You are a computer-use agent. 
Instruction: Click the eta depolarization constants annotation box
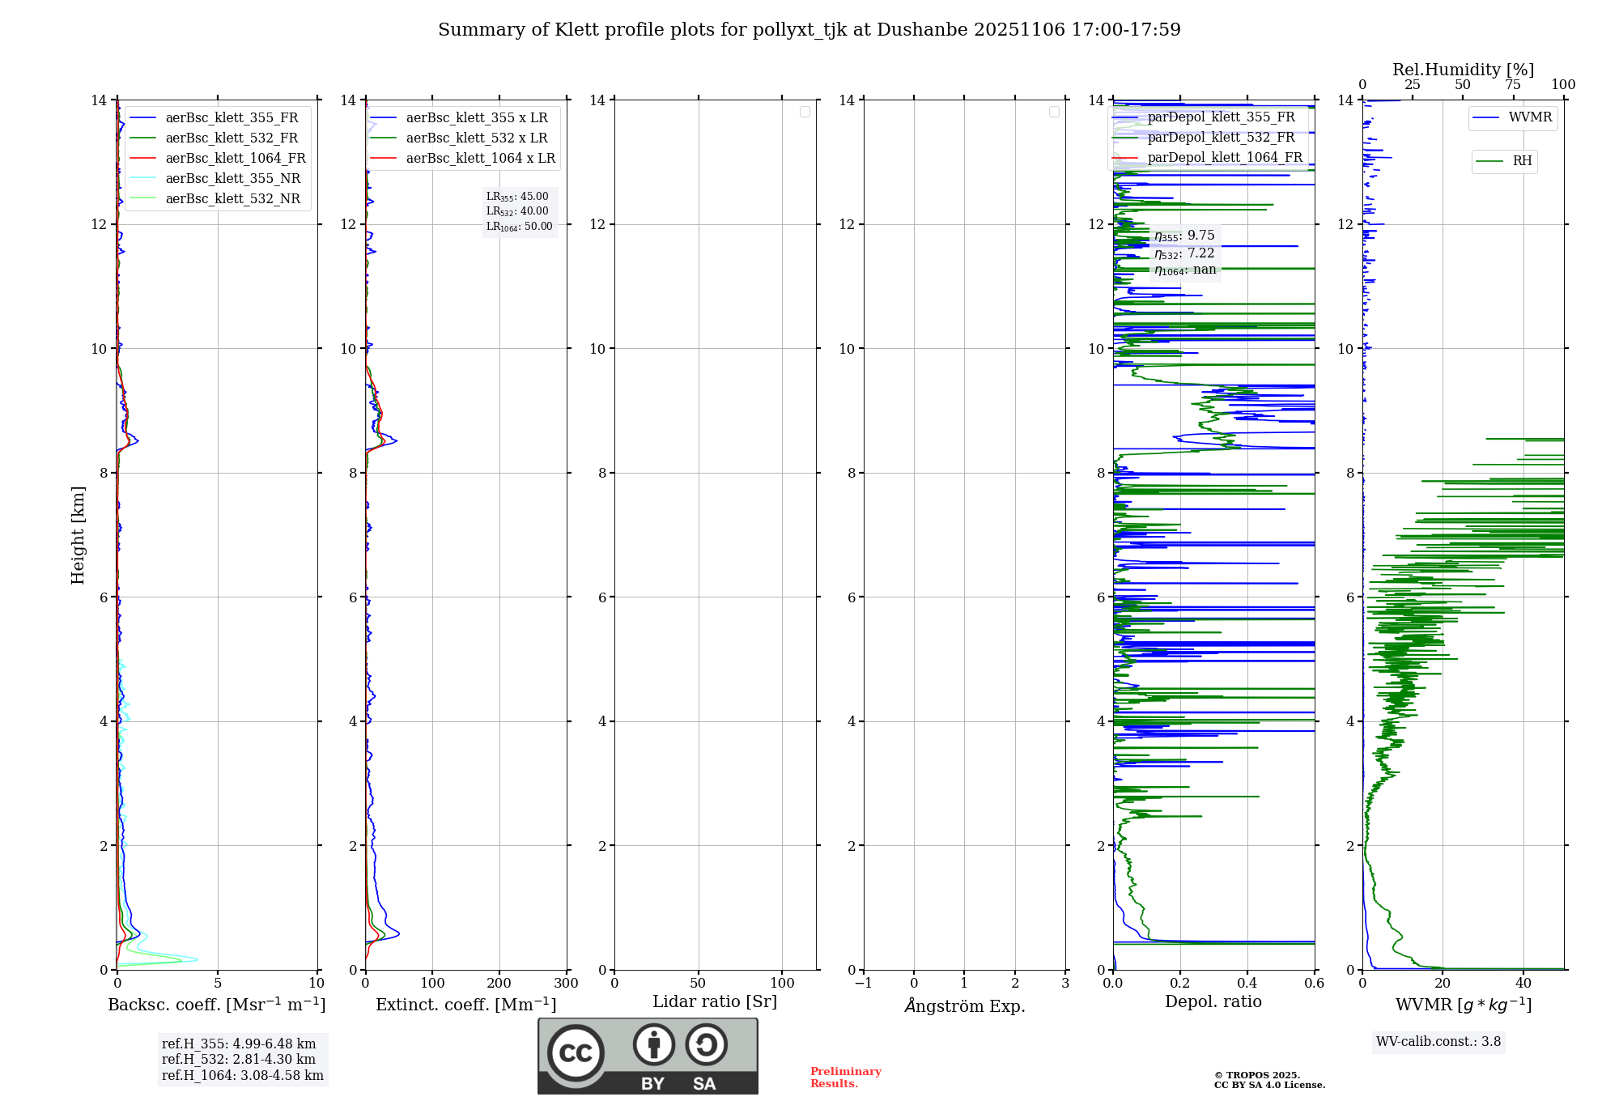coord(1184,253)
